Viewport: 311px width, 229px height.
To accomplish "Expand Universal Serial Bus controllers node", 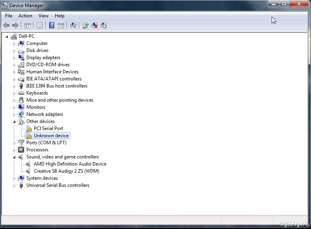I will click(x=14, y=186).
